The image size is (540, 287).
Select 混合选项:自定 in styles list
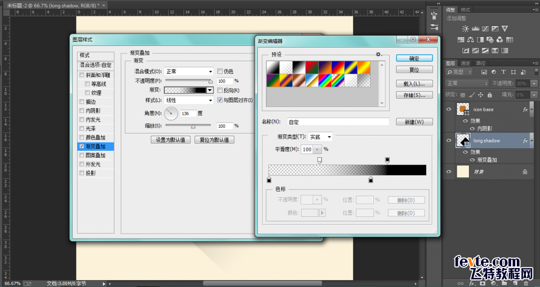coord(96,65)
